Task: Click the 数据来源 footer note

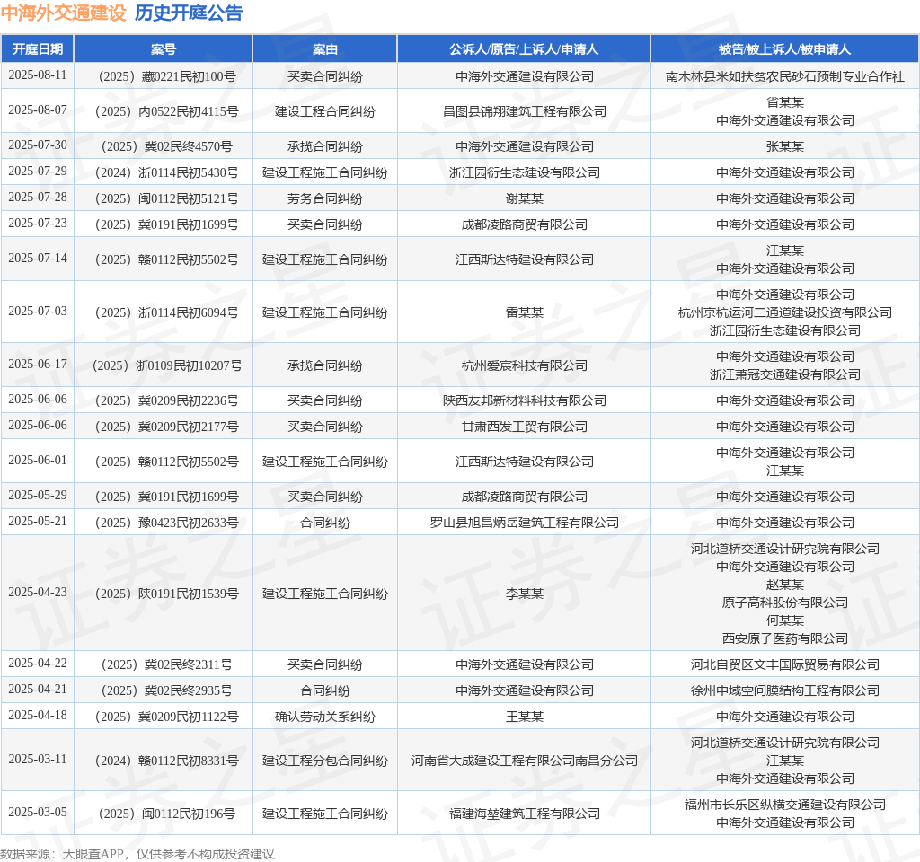Action: (137, 854)
